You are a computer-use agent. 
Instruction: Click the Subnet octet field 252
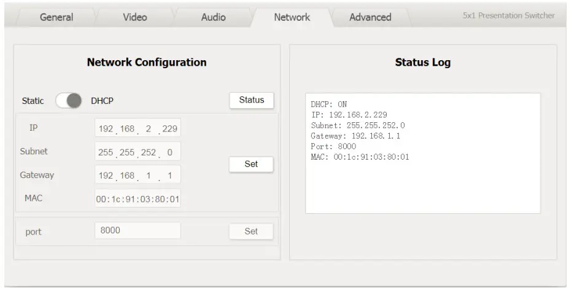coord(149,152)
